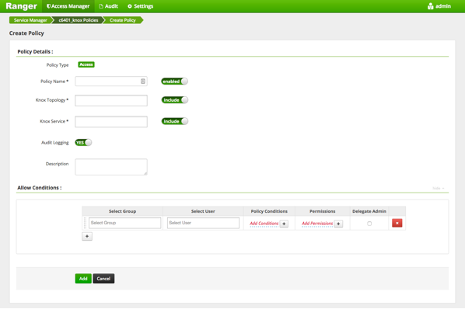Click the Cancel button

[103, 279]
